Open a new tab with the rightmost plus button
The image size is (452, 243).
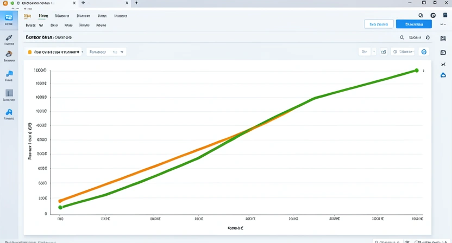click(136, 3)
